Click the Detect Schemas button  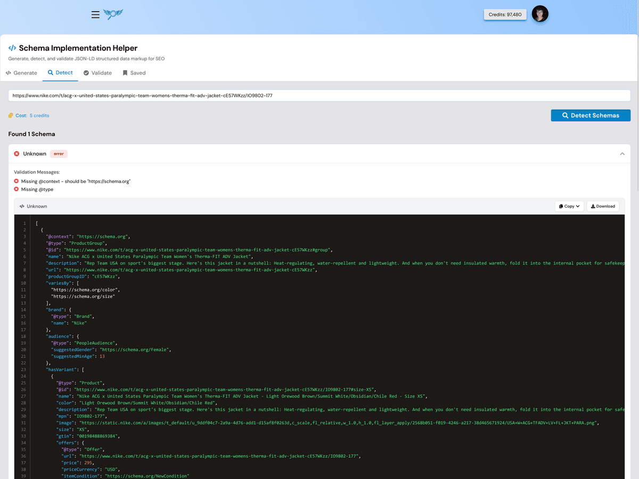(591, 115)
